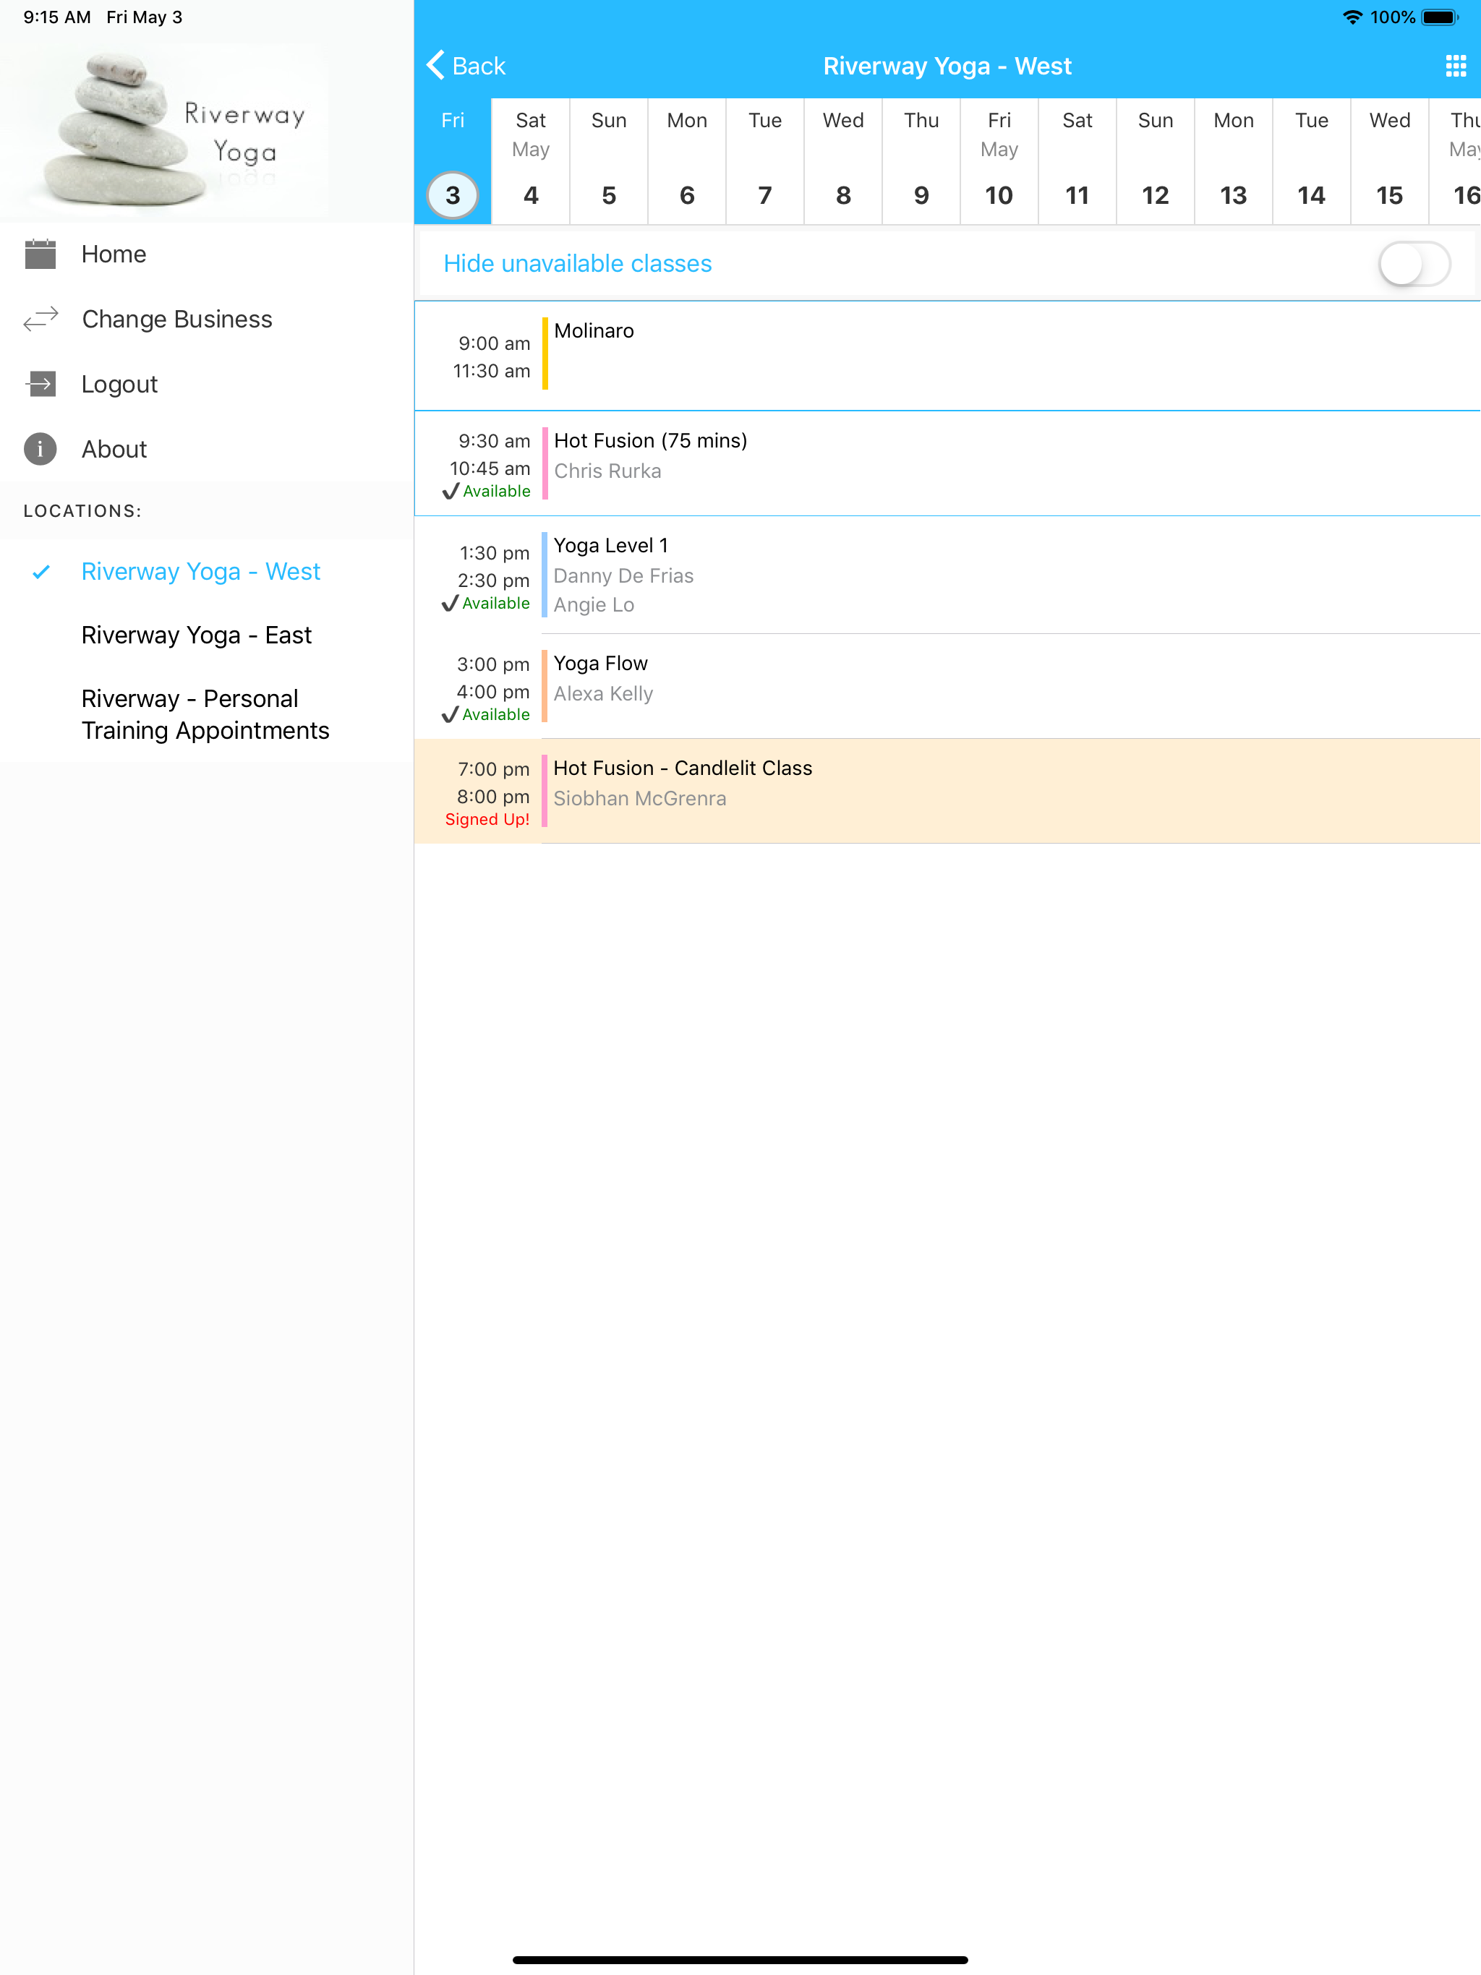The height and width of the screenshot is (1975, 1481).
Task: Open the Home menu item
Action: pyautogui.click(x=206, y=254)
